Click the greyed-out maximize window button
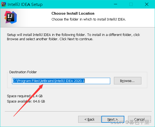This screenshot has width=155, height=127. (x=131, y=4)
